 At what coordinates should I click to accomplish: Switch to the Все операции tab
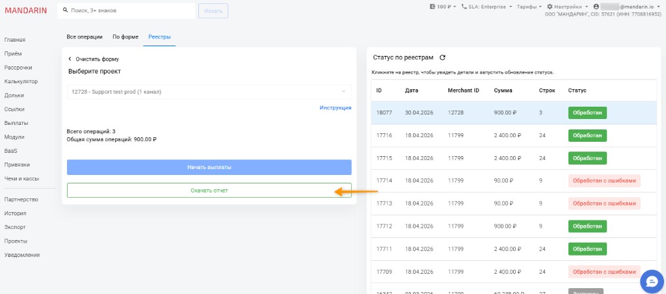85,37
